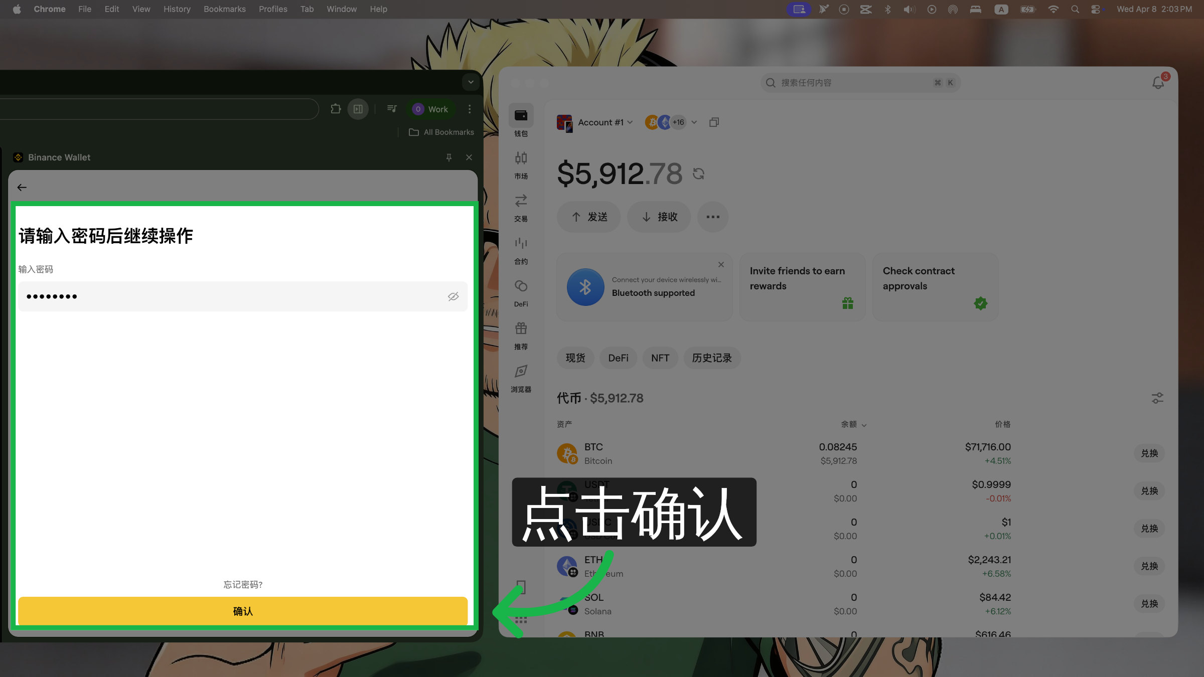Click the 价格 price column header
The image size is (1204, 677).
coord(1003,424)
